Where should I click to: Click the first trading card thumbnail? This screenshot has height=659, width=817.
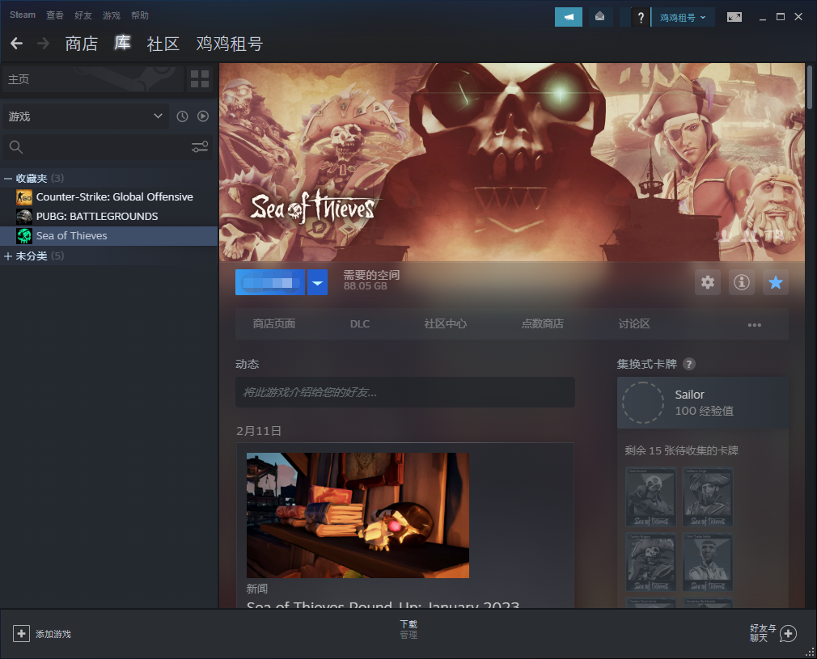coord(651,496)
